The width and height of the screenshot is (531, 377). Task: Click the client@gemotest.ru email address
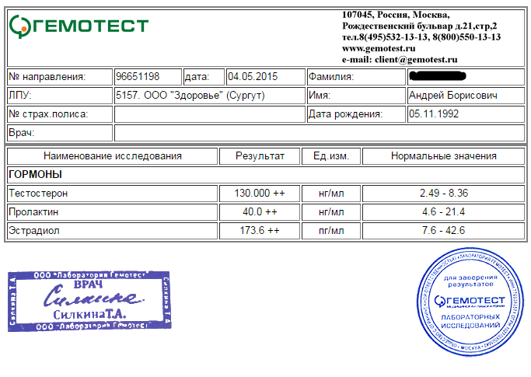click(x=416, y=59)
